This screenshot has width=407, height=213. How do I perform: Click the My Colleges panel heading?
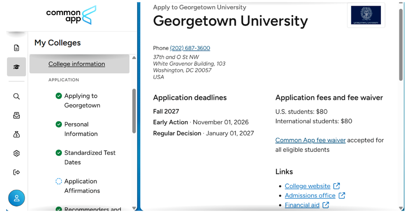(58, 43)
